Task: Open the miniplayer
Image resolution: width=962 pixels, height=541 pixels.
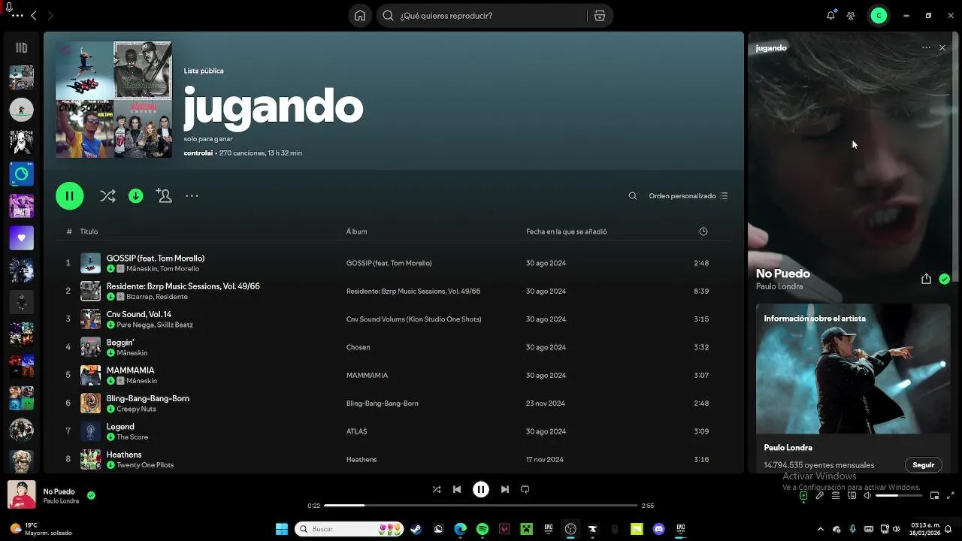Action: tap(934, 496)
